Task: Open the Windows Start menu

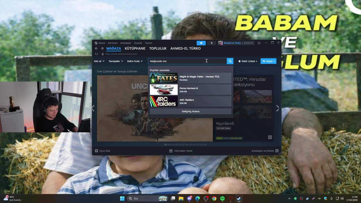Action: (122, 198)
